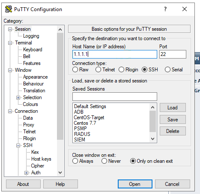This screenshot has width=200, height=194.
Task: Click category tree scroll down arrow
Action: point(60,173)
